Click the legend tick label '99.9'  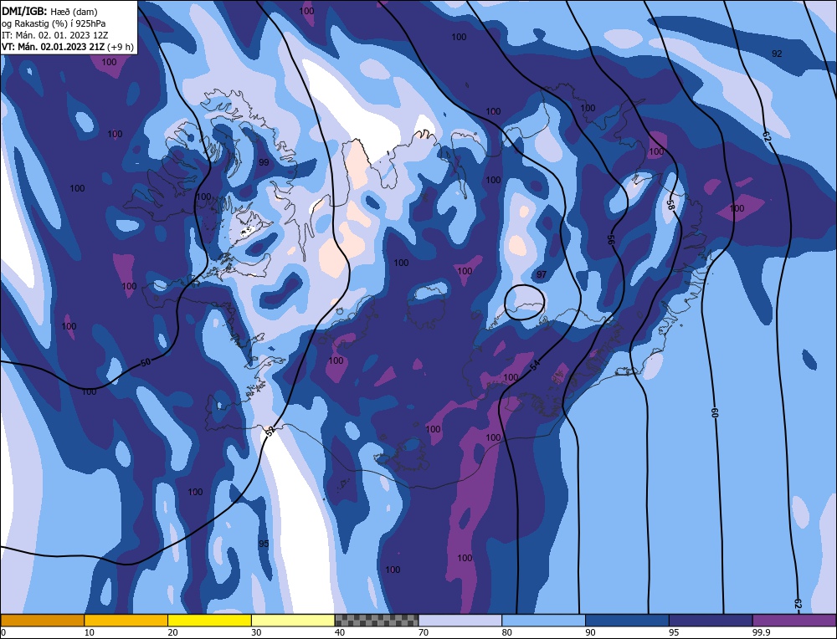point(760,632)
